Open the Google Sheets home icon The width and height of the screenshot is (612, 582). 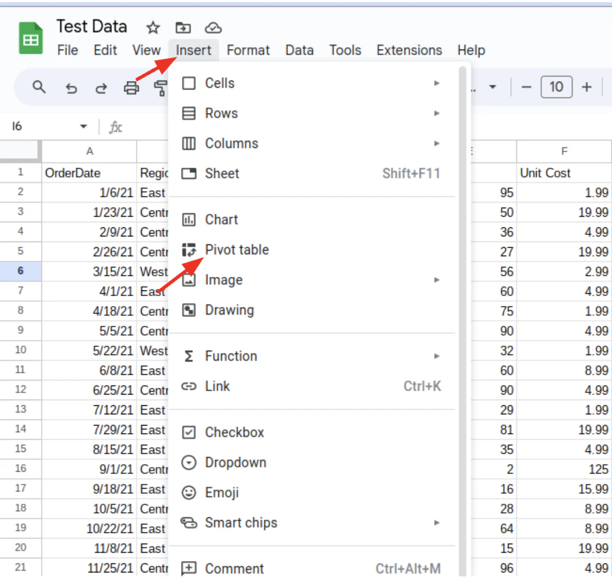[x=31, y=38]
